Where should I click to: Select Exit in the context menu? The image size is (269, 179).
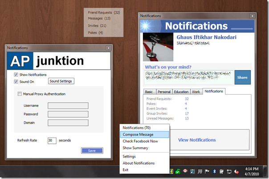144,170
